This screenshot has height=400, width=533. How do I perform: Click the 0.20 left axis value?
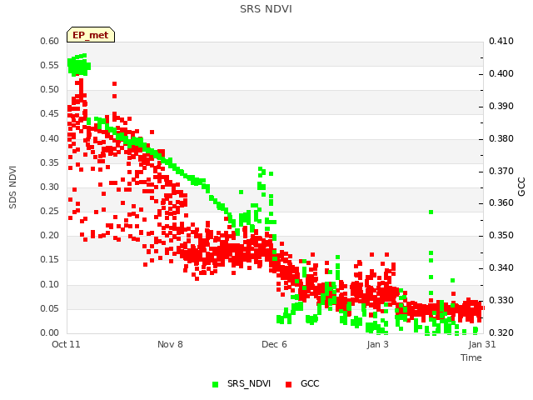tap(50, 235)
